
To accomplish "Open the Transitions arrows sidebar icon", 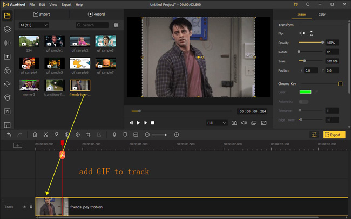I will click(7, 84).
